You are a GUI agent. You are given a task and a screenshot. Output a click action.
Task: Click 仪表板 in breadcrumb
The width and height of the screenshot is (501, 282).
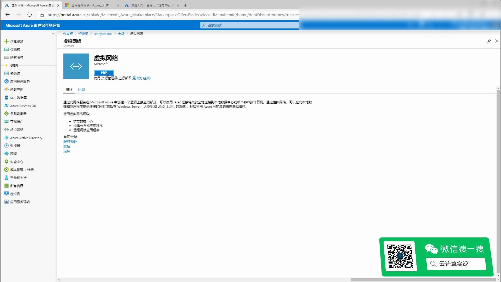(68, 34)
